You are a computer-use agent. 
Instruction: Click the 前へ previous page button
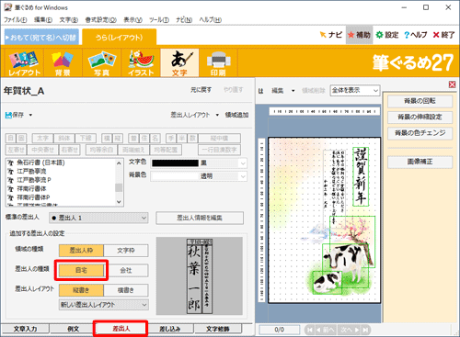click(x=326, y=330)
